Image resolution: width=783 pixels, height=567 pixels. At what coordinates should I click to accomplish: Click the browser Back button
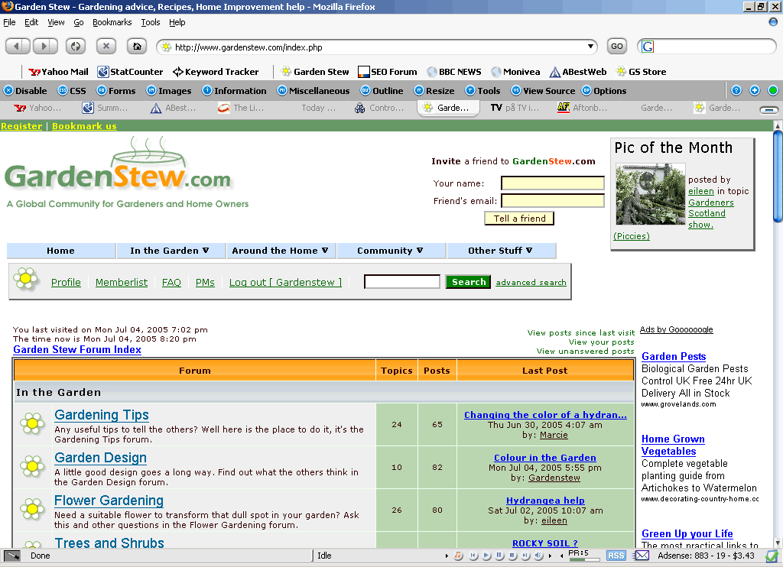[x=18, y=47]
